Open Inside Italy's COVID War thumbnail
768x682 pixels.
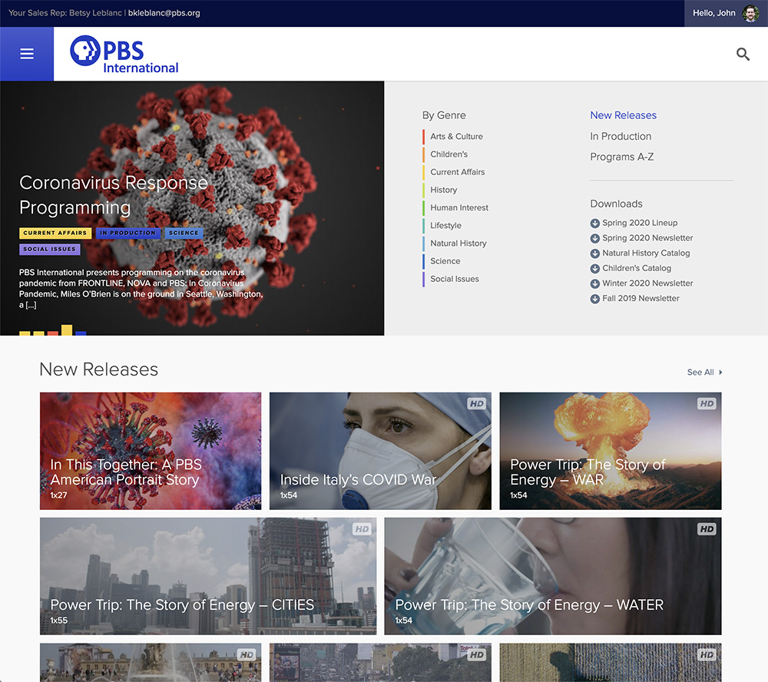380,451
